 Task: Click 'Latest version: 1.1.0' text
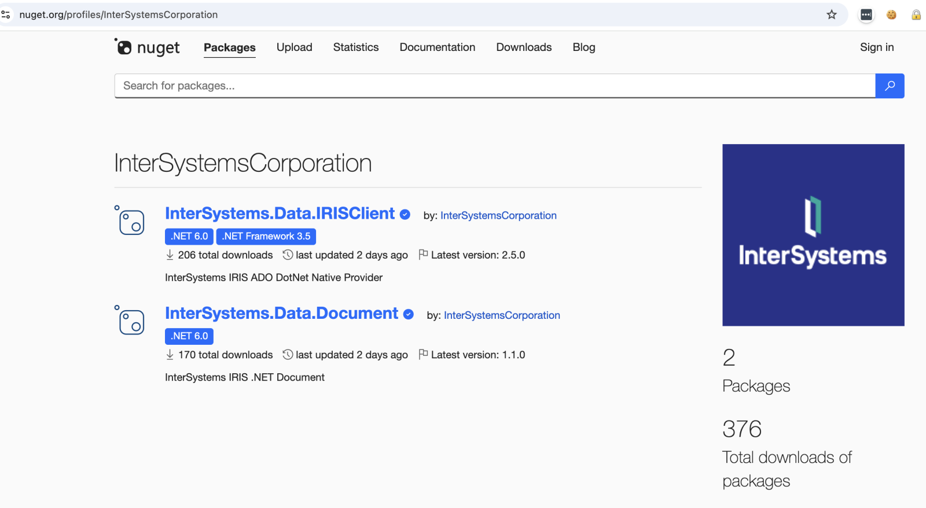[478, 355]
